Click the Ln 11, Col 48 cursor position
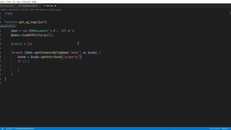231x130 pixels. tap(215, 129)
